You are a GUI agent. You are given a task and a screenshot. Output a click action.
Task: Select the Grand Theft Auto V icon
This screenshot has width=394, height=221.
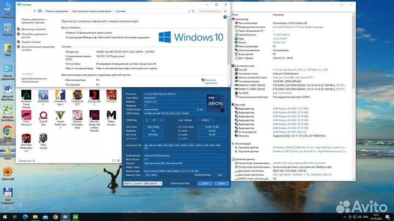pyautogui.click(x=60, y=120)
